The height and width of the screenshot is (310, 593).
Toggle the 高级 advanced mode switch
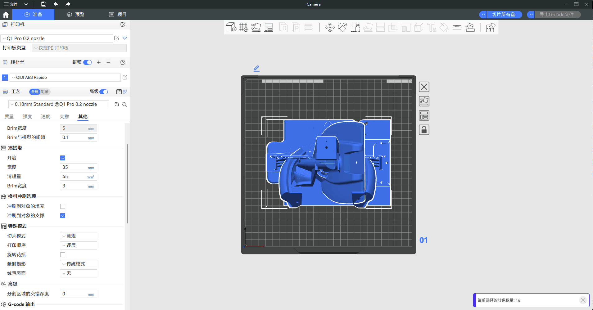(x=104, y=92)
